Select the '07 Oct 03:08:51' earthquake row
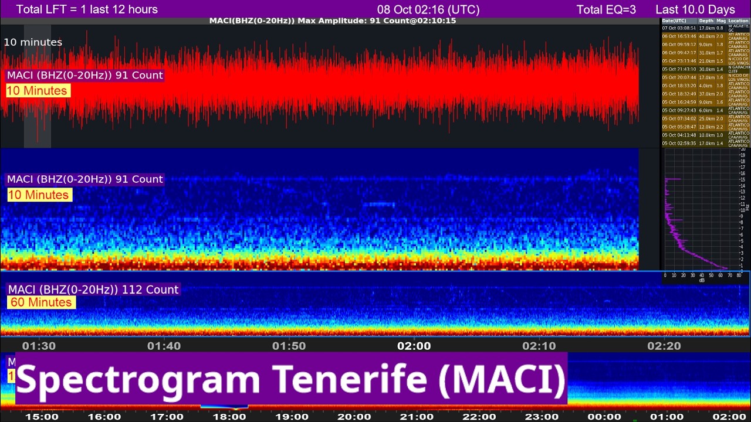Viewport: 751px width, 422px height. coord(706,28)
